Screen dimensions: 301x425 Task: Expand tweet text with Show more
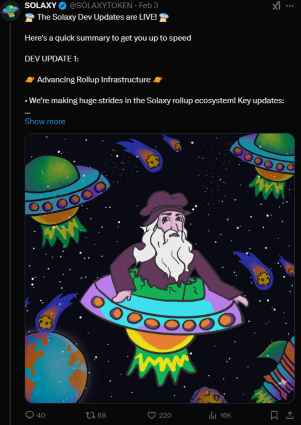tap(45, 121)
